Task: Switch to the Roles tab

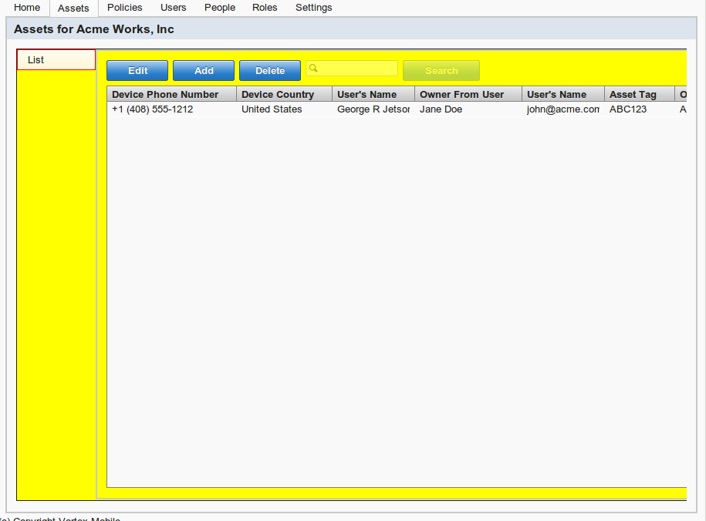Action: pos(265,8)
